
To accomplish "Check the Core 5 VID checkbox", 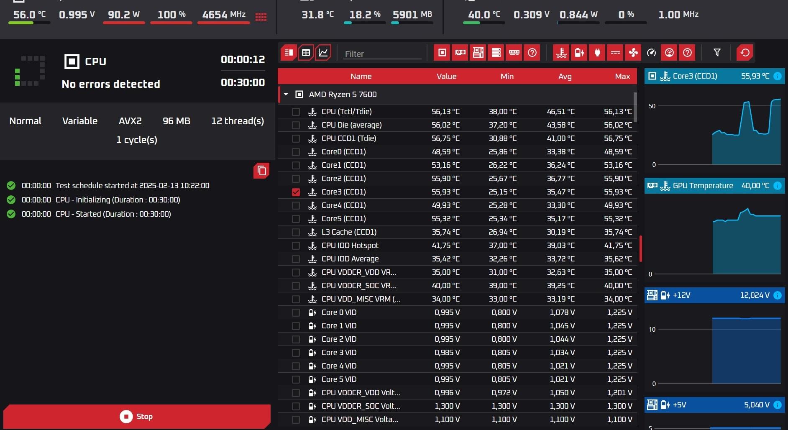I will click(296, 379).
